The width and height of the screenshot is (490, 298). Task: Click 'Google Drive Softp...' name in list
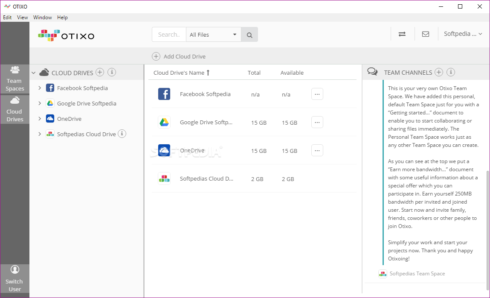point(206,122)
